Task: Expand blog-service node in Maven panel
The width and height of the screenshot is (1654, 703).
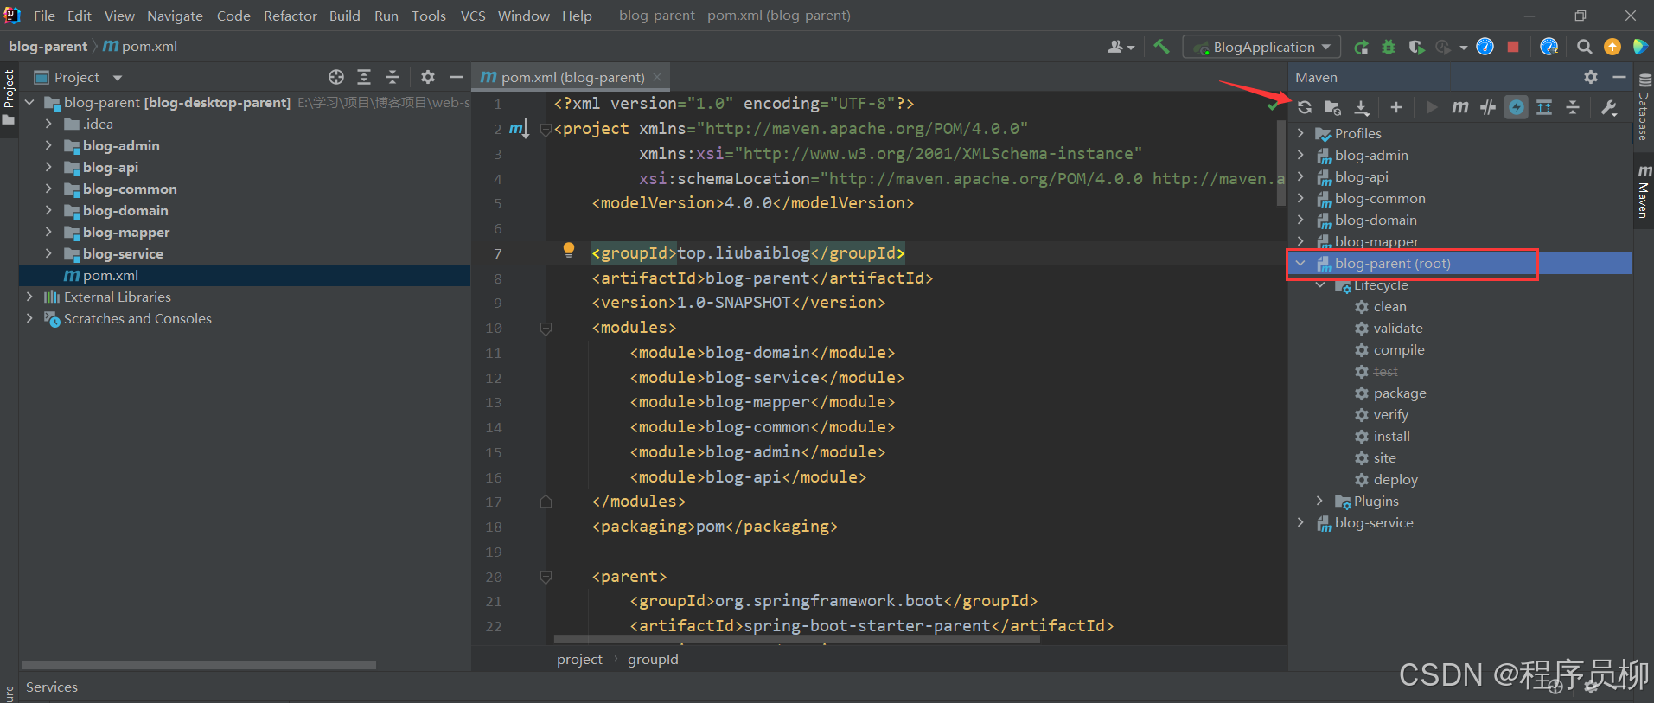Action: coord(1300,522)
